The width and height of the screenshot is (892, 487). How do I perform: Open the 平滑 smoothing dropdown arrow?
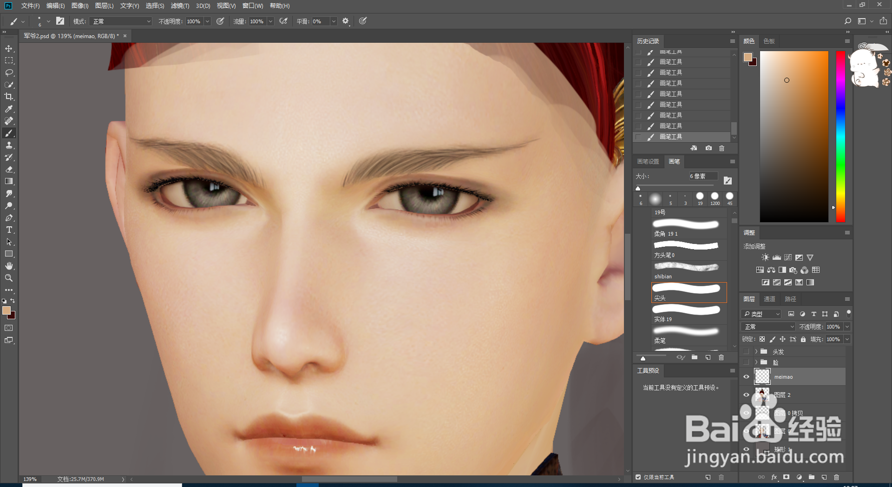pos(334,21)
